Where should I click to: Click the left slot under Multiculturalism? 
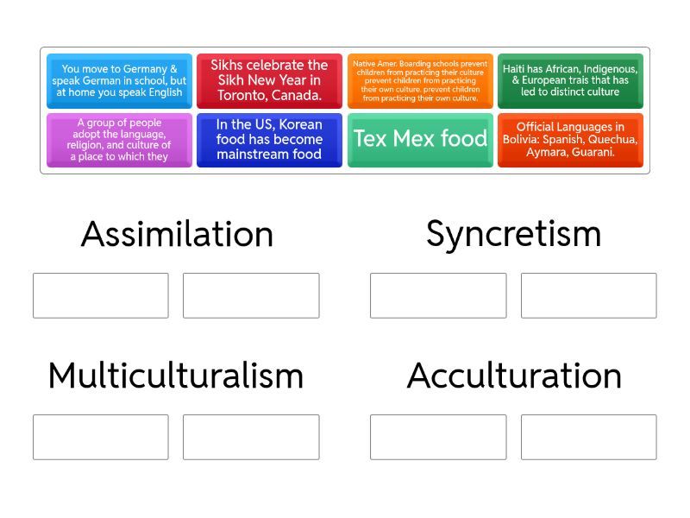tap(101, 437)
